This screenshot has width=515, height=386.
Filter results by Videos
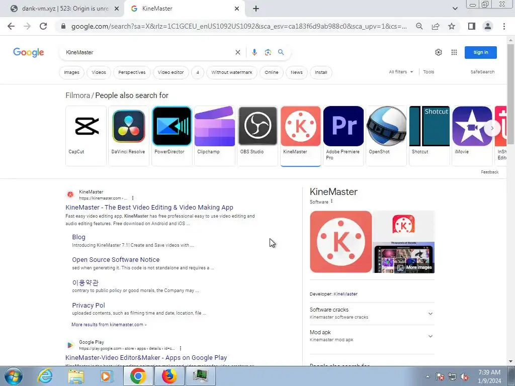(99, 72)
